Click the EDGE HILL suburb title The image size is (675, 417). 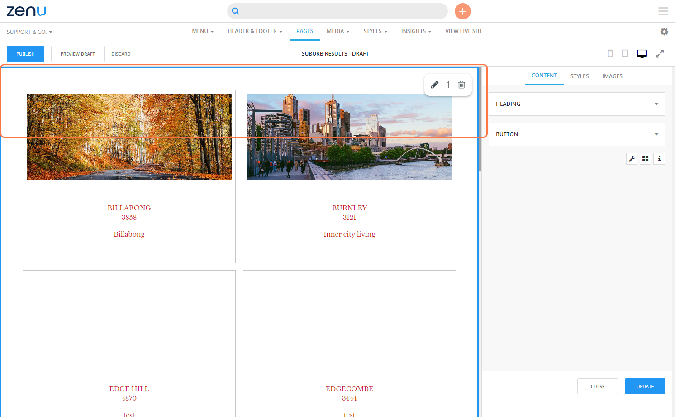(129, 389)
